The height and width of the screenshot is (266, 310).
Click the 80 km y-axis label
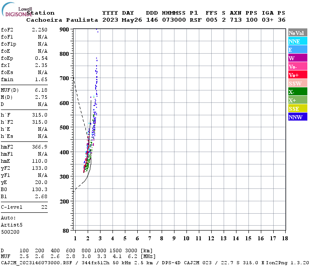click(66, 231)
